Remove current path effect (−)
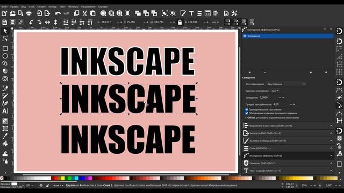 click(x=265, y=72)
